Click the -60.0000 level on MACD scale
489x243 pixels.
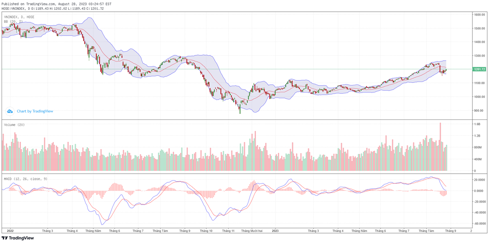click(478, 223)
